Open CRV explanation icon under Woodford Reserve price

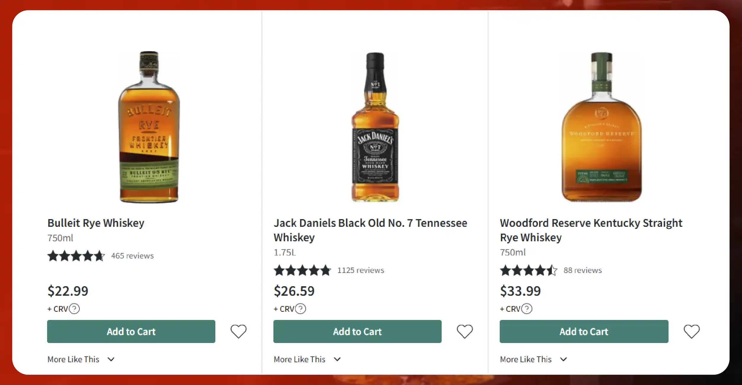point(527,309)
